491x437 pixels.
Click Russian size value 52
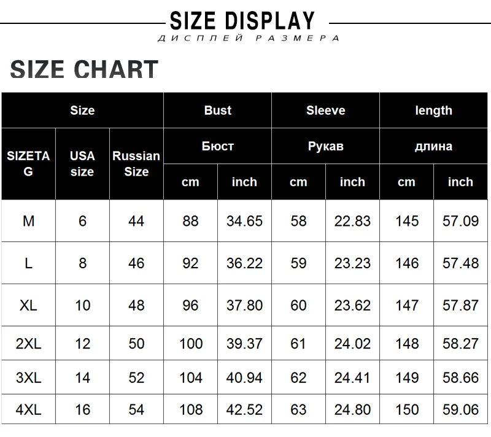click(136, 377)
